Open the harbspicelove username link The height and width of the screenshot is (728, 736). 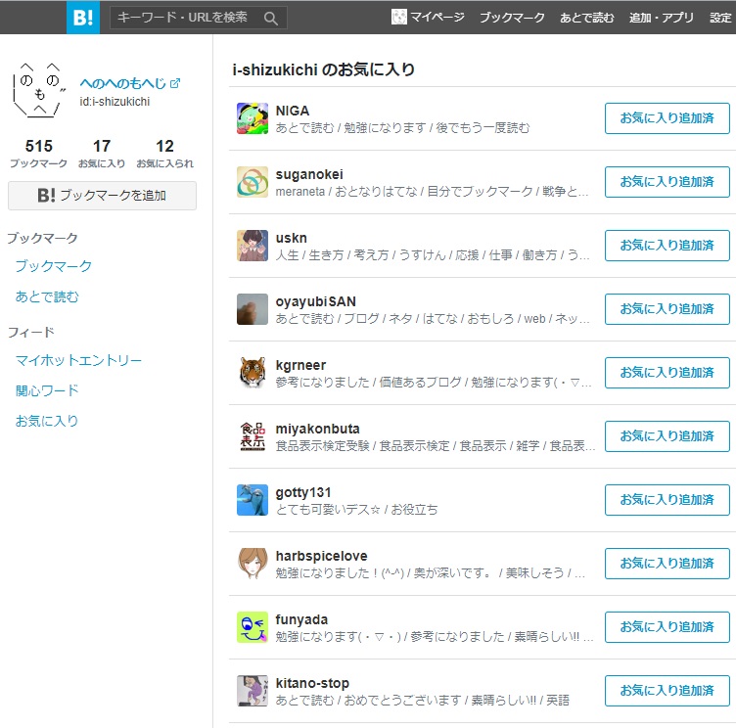tap(322, 556)
